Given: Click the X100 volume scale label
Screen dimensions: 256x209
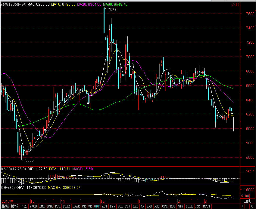Looking at the screenshot, I should pyautogui.click(x=245, y=196).
